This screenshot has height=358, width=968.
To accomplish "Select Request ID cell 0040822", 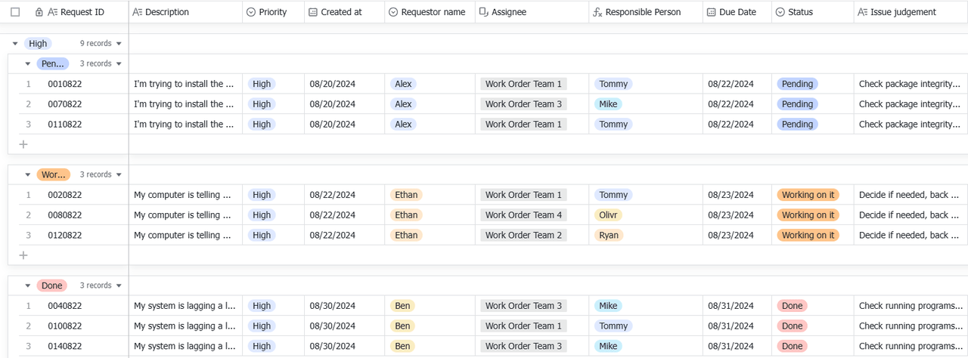I will click(x=65, y=306).
